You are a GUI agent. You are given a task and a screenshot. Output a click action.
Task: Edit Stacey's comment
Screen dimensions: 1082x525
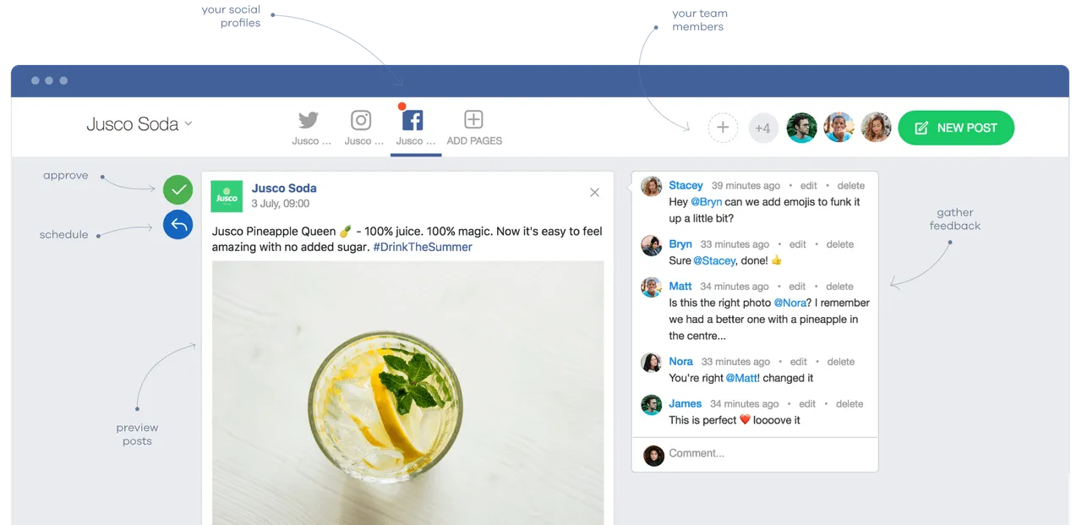coord(809,185)
